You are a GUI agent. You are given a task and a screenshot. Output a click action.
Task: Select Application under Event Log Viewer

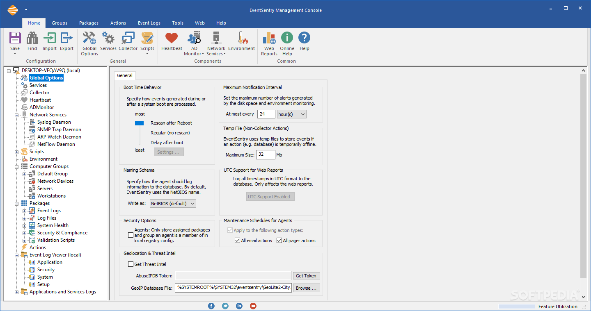point(50,262)
